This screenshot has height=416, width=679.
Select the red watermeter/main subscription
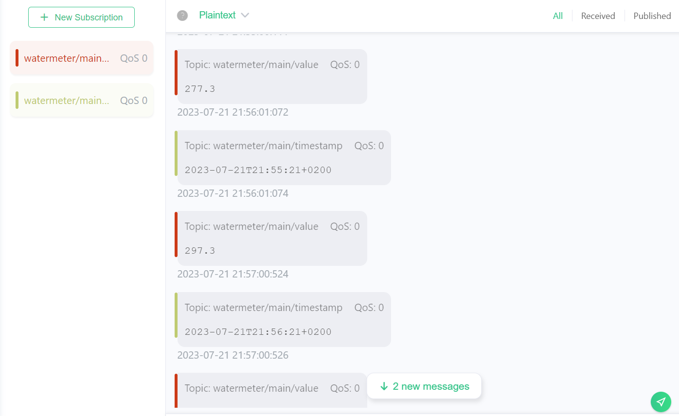tap(67, 58)
